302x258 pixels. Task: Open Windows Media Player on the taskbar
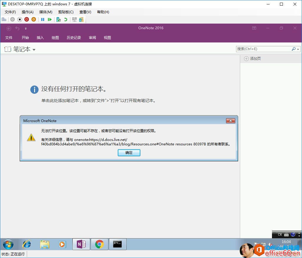pos(62,244)
